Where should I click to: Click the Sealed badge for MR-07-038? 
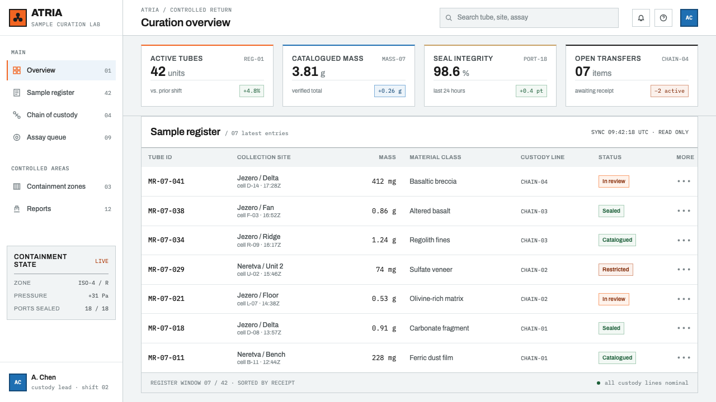click(611, 211)
